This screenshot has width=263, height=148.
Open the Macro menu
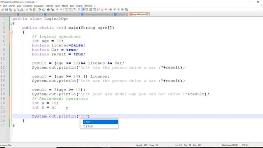coord(65,6)
